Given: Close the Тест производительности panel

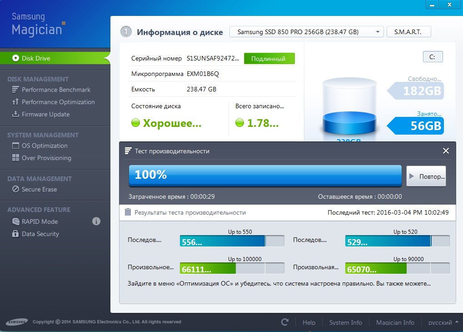Looking at the screenshot, I should pos(446,151).
